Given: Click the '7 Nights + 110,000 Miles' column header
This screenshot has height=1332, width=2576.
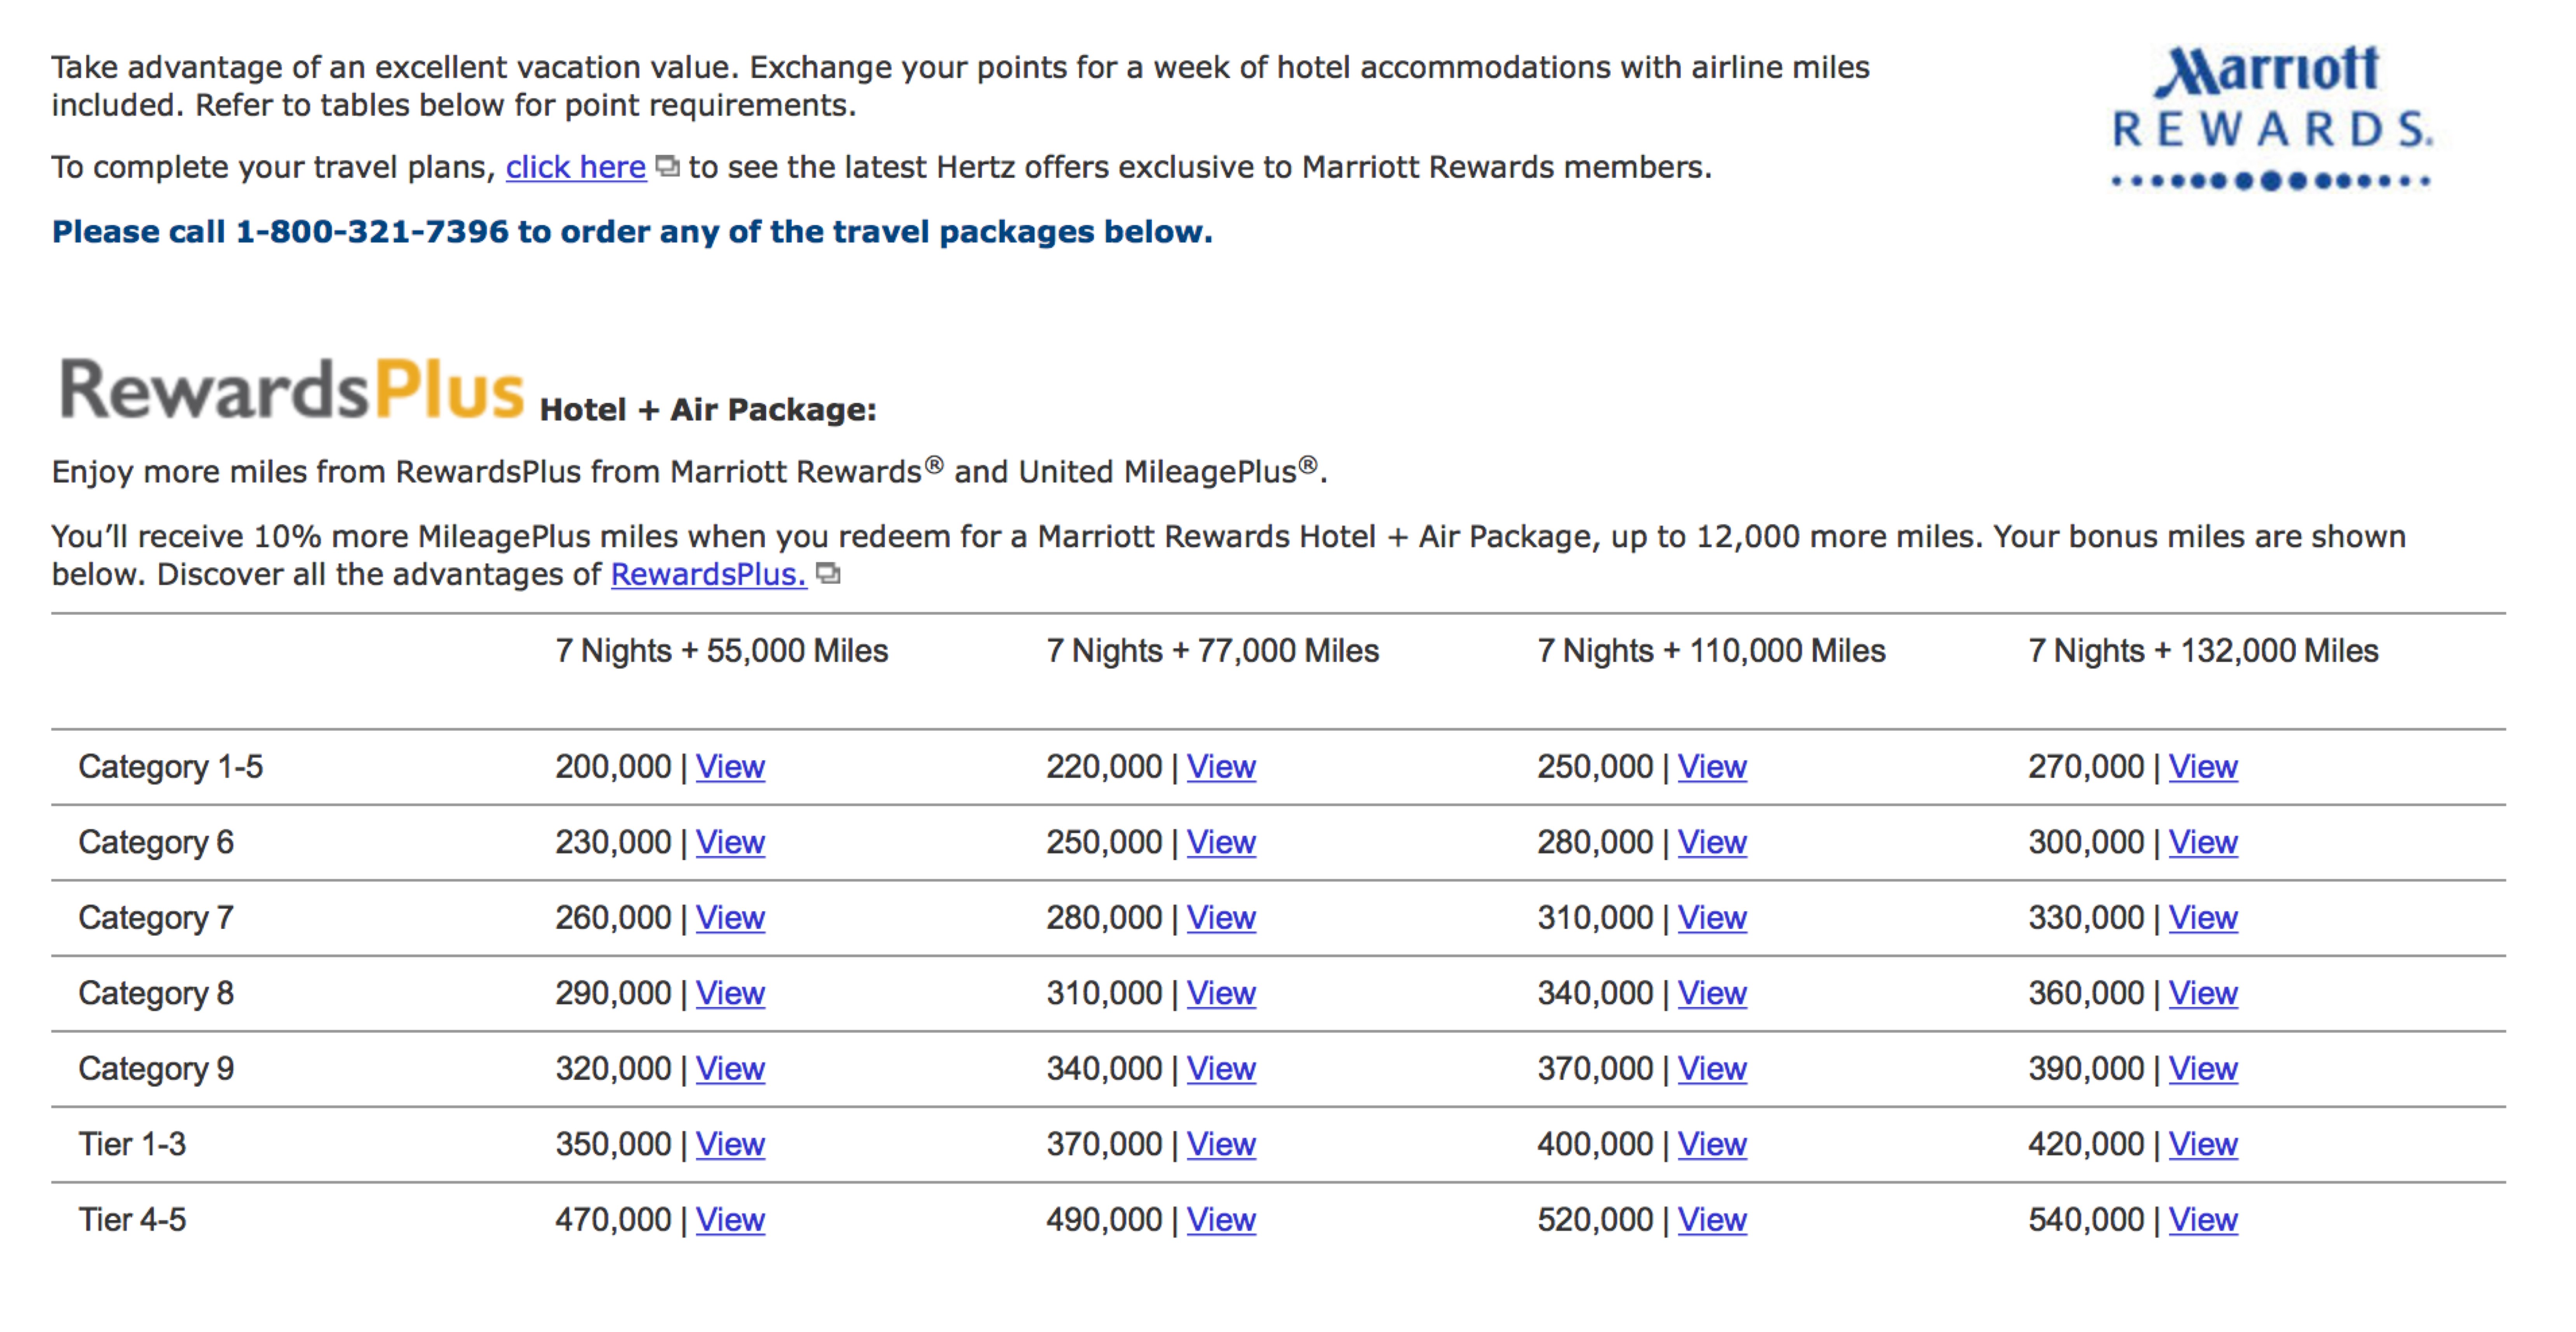Looking at the screenshot, I should pyautogui.click(x=1711, y=651).
